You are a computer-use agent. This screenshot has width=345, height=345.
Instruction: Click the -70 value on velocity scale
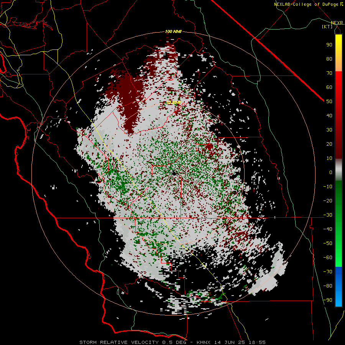(x=328, y=272)
